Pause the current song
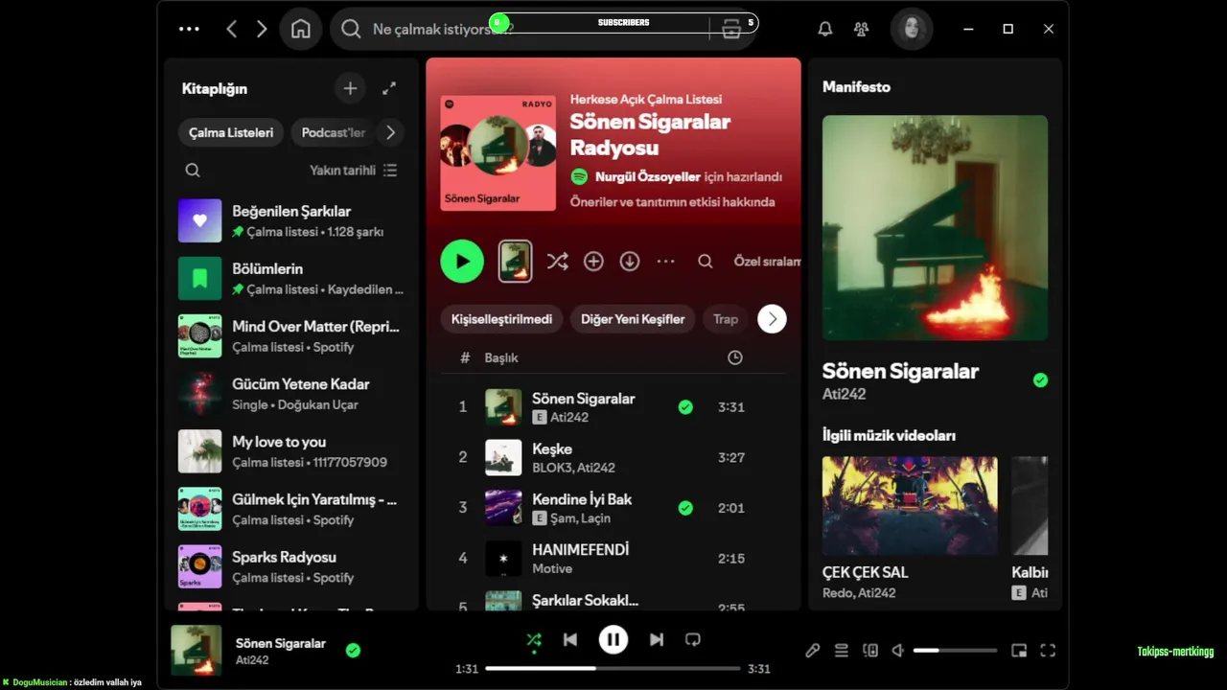1227x690 pixels. pos(613,639)
